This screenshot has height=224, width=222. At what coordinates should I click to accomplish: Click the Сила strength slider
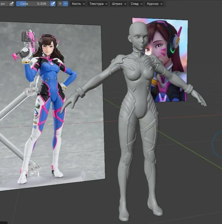point(33,4)
